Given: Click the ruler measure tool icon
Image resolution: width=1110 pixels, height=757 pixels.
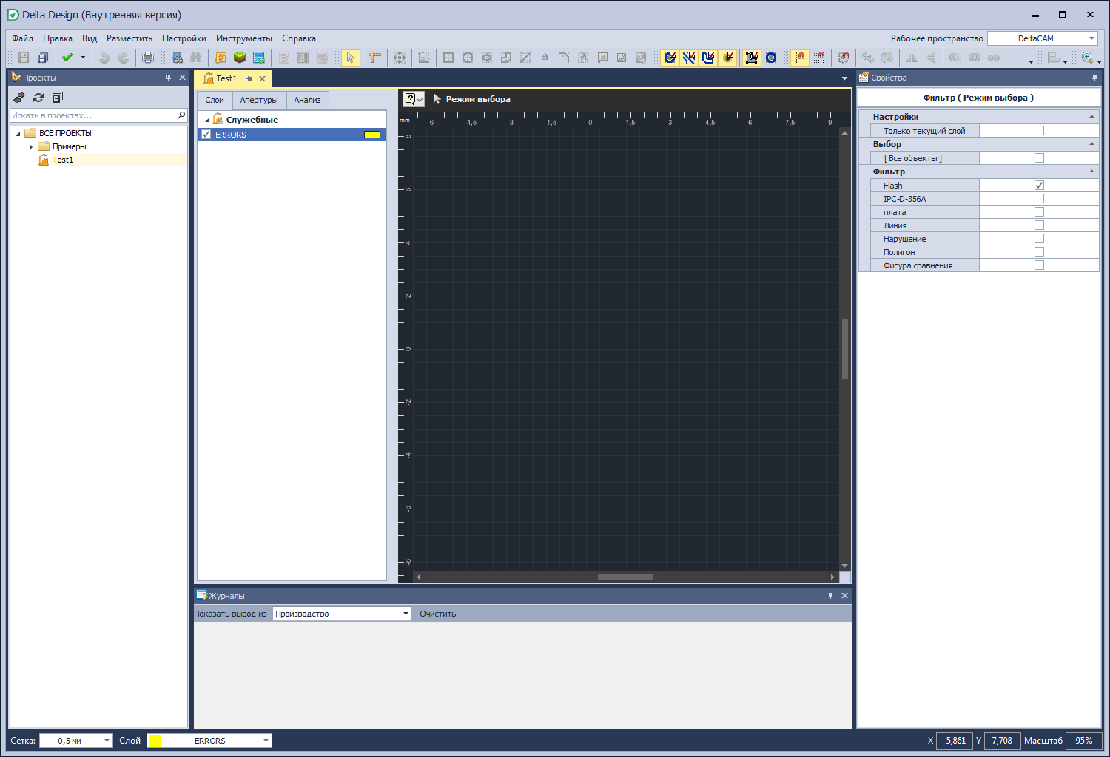Looking at the screenshot, I should click(x=375, y=58).
